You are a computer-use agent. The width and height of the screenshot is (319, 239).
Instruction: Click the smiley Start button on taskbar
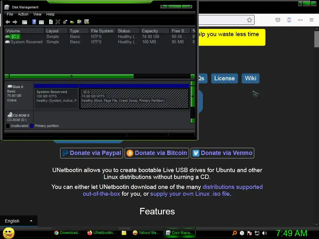click(x=9, y=233)
